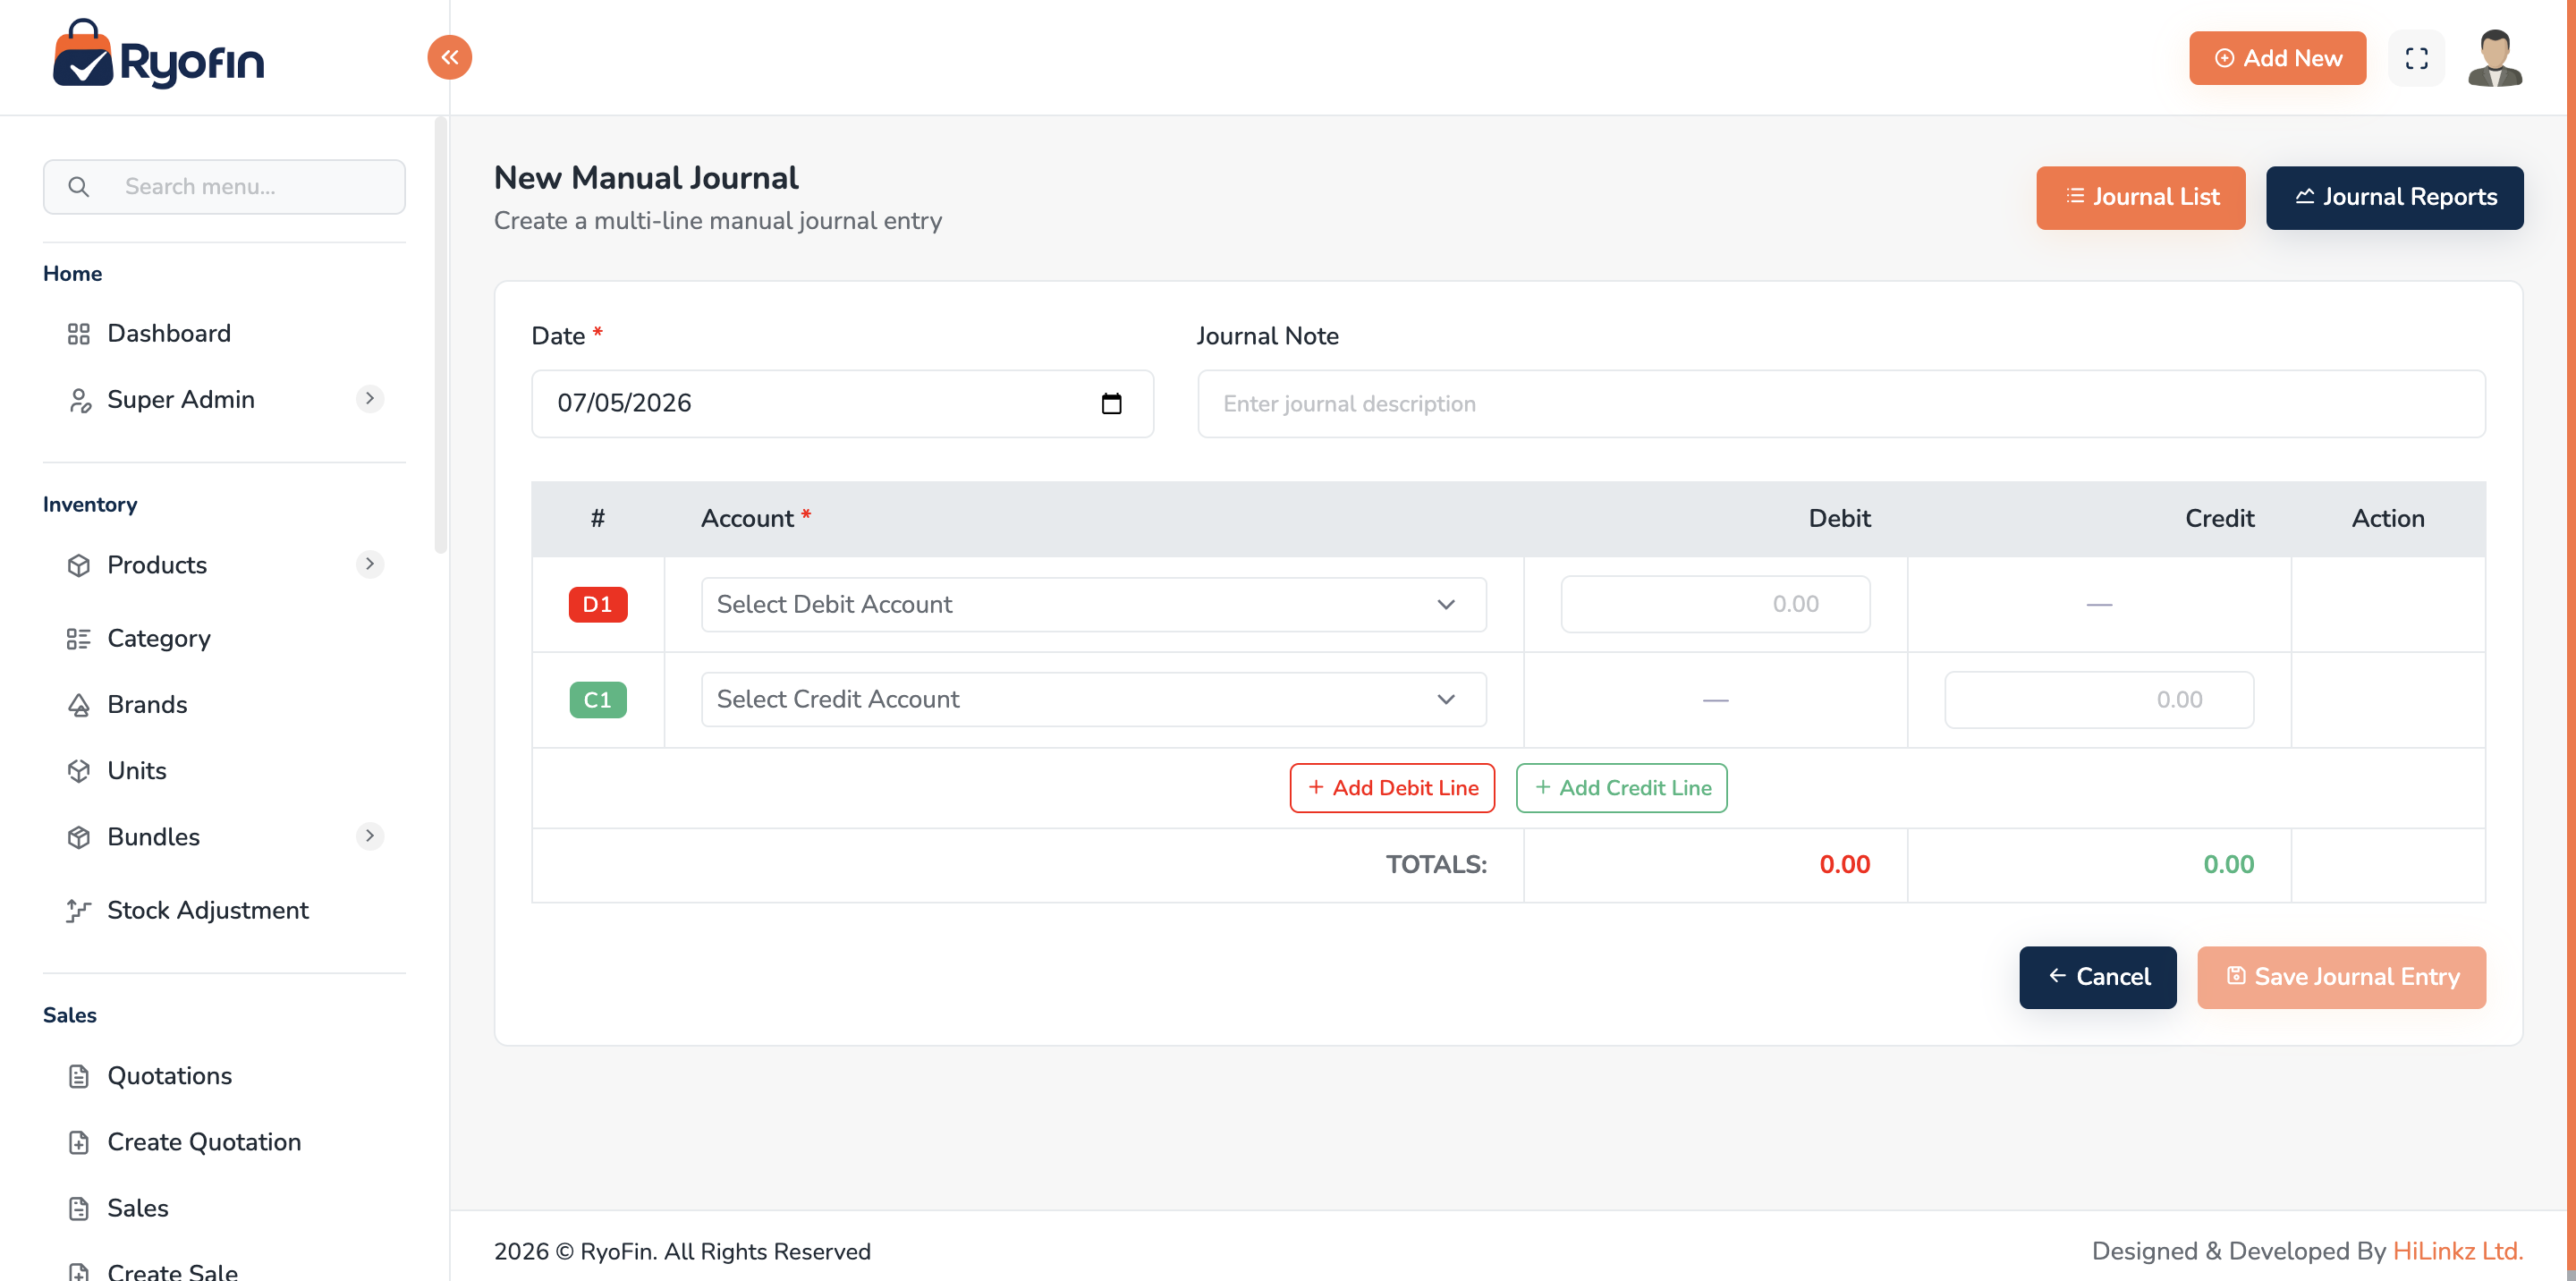The image size is (2576, 1281).
Task: Click the Quotations document icon
Action: click(x=78, y=1076)
